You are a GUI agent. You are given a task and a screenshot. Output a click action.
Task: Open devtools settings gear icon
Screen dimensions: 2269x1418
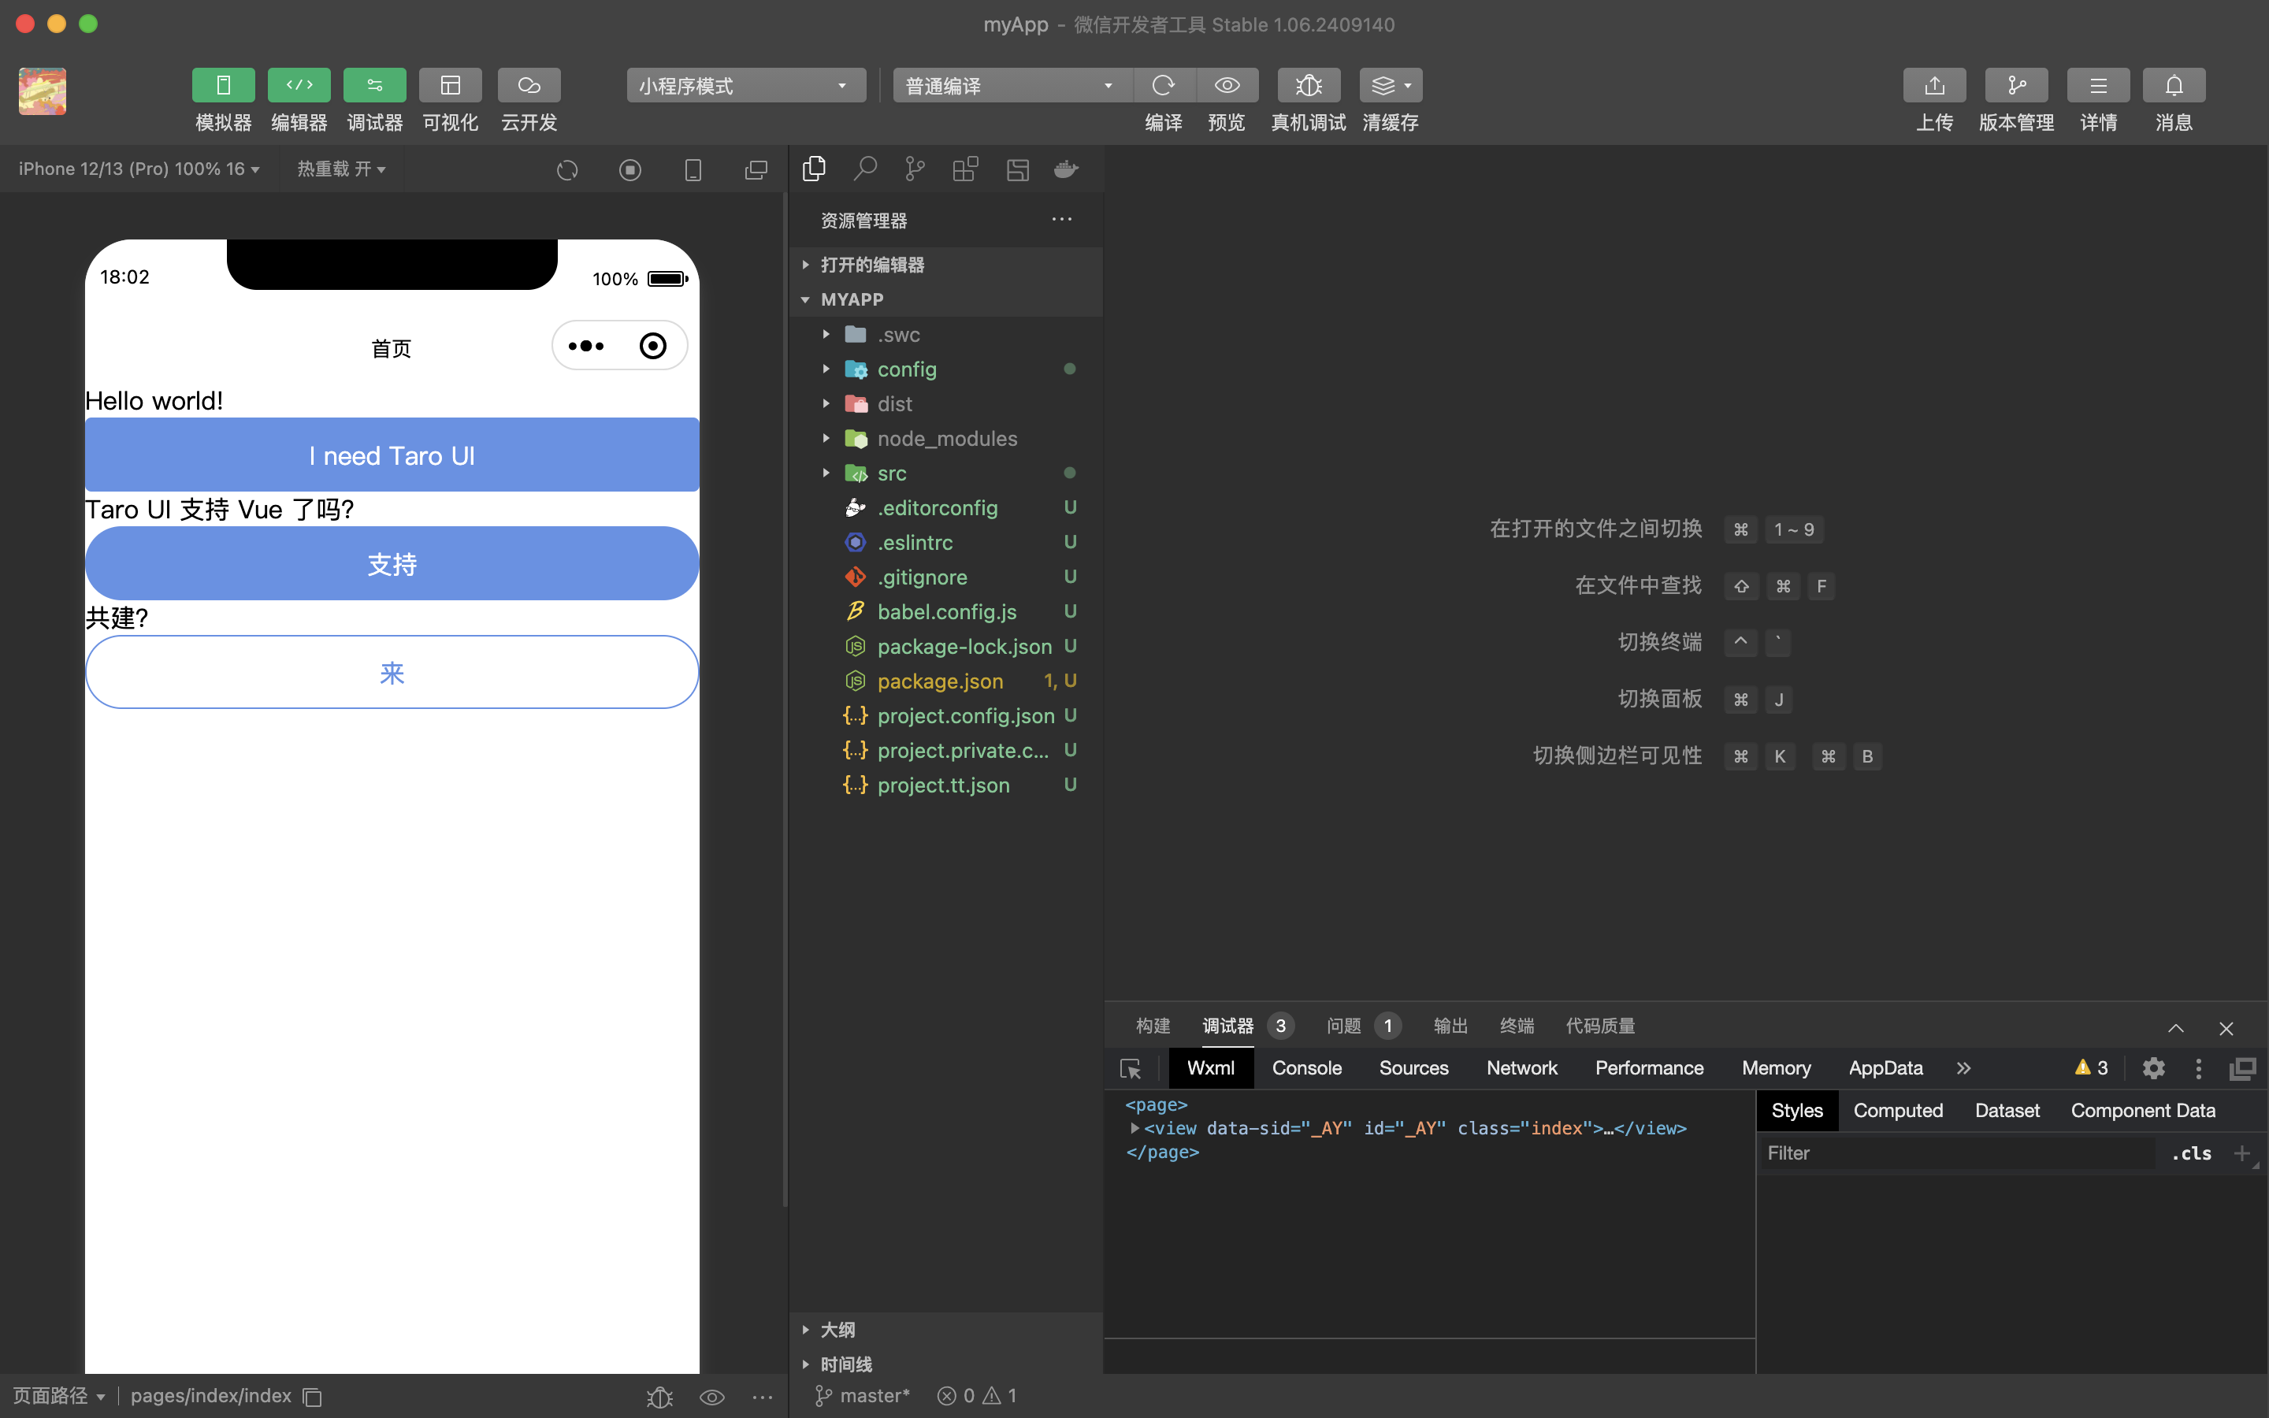click(2154, 1068)
